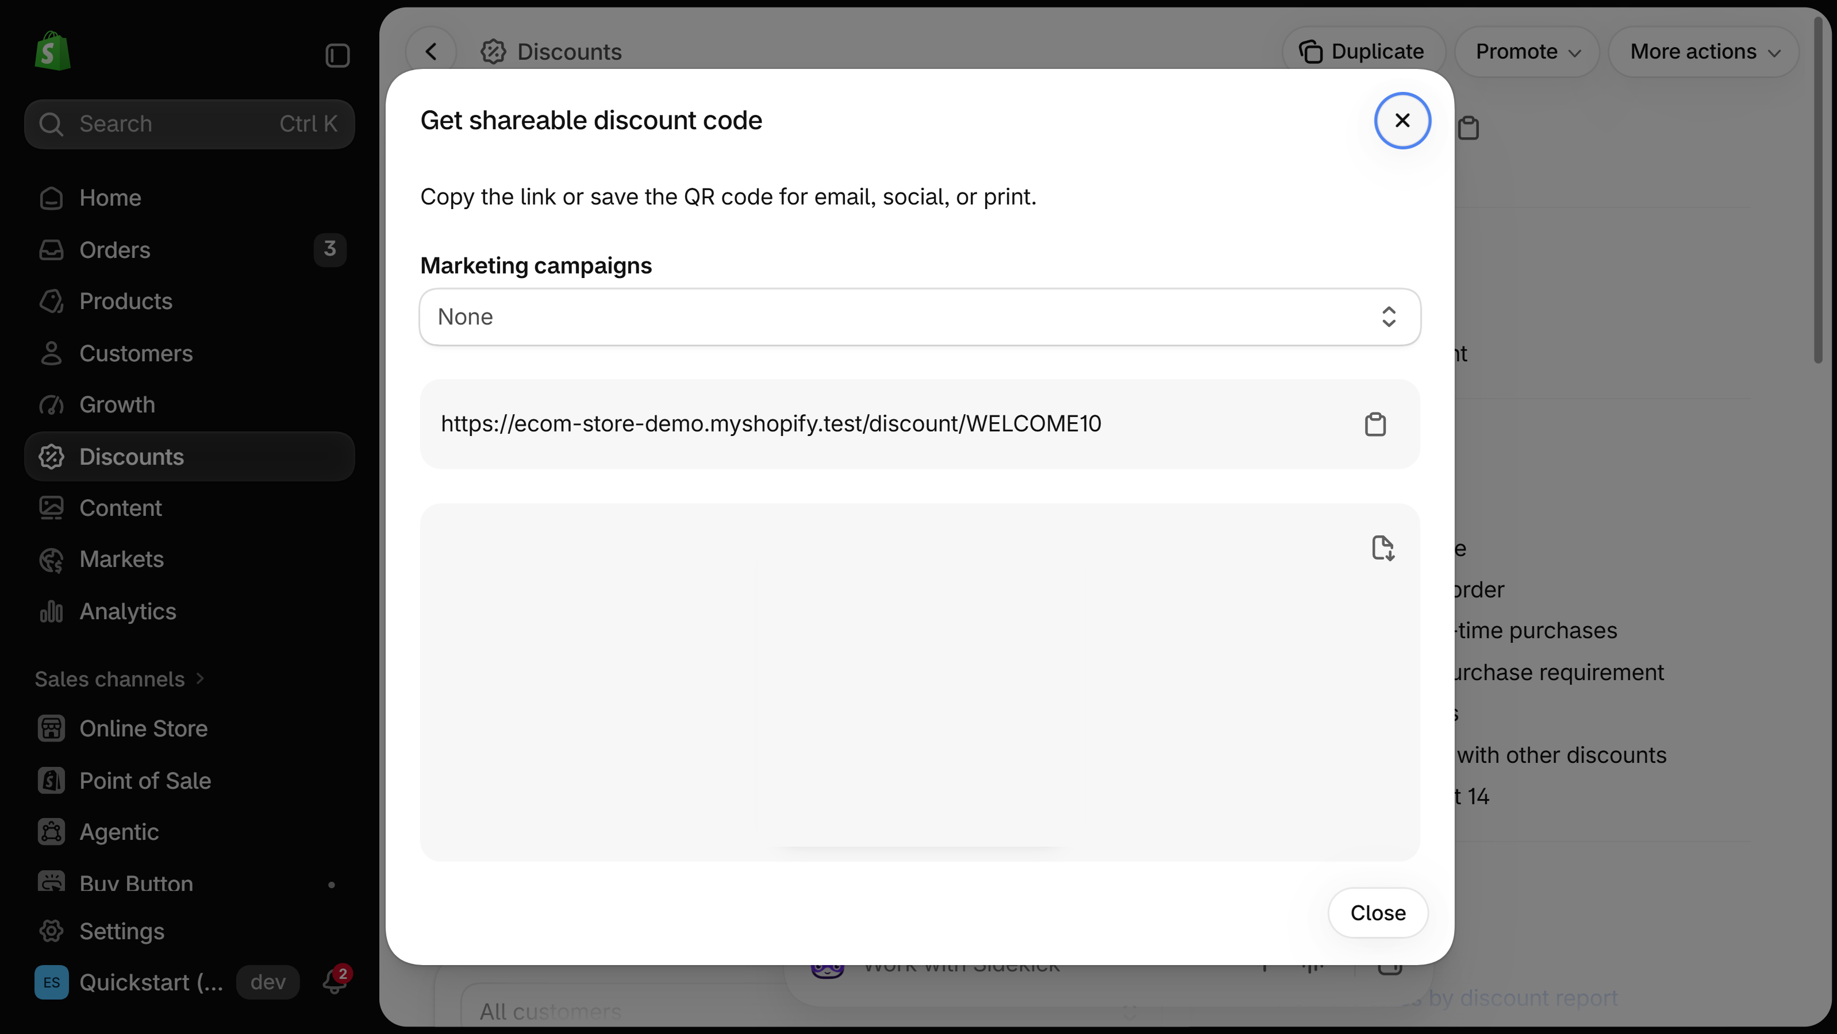Screen dimensions: 1837x1034
Task: Open the notifications bell
Action: coord(335,982)
